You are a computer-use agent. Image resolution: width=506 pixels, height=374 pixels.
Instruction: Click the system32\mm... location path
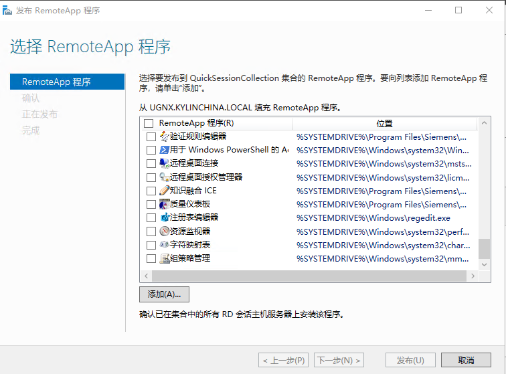(383, 259)
